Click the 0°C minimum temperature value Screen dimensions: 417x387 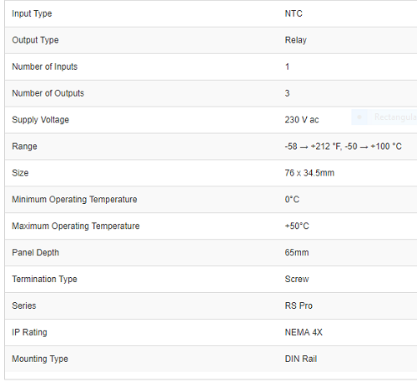(x=292, y=200)
